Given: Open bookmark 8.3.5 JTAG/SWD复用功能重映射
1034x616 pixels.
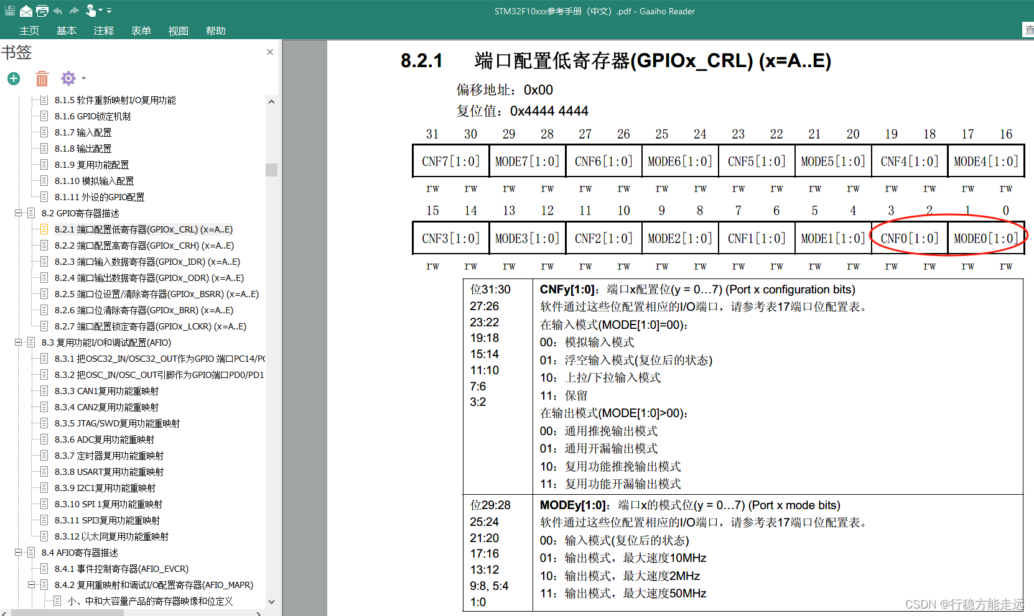Looking at the screenshot, I should (117, 423).
